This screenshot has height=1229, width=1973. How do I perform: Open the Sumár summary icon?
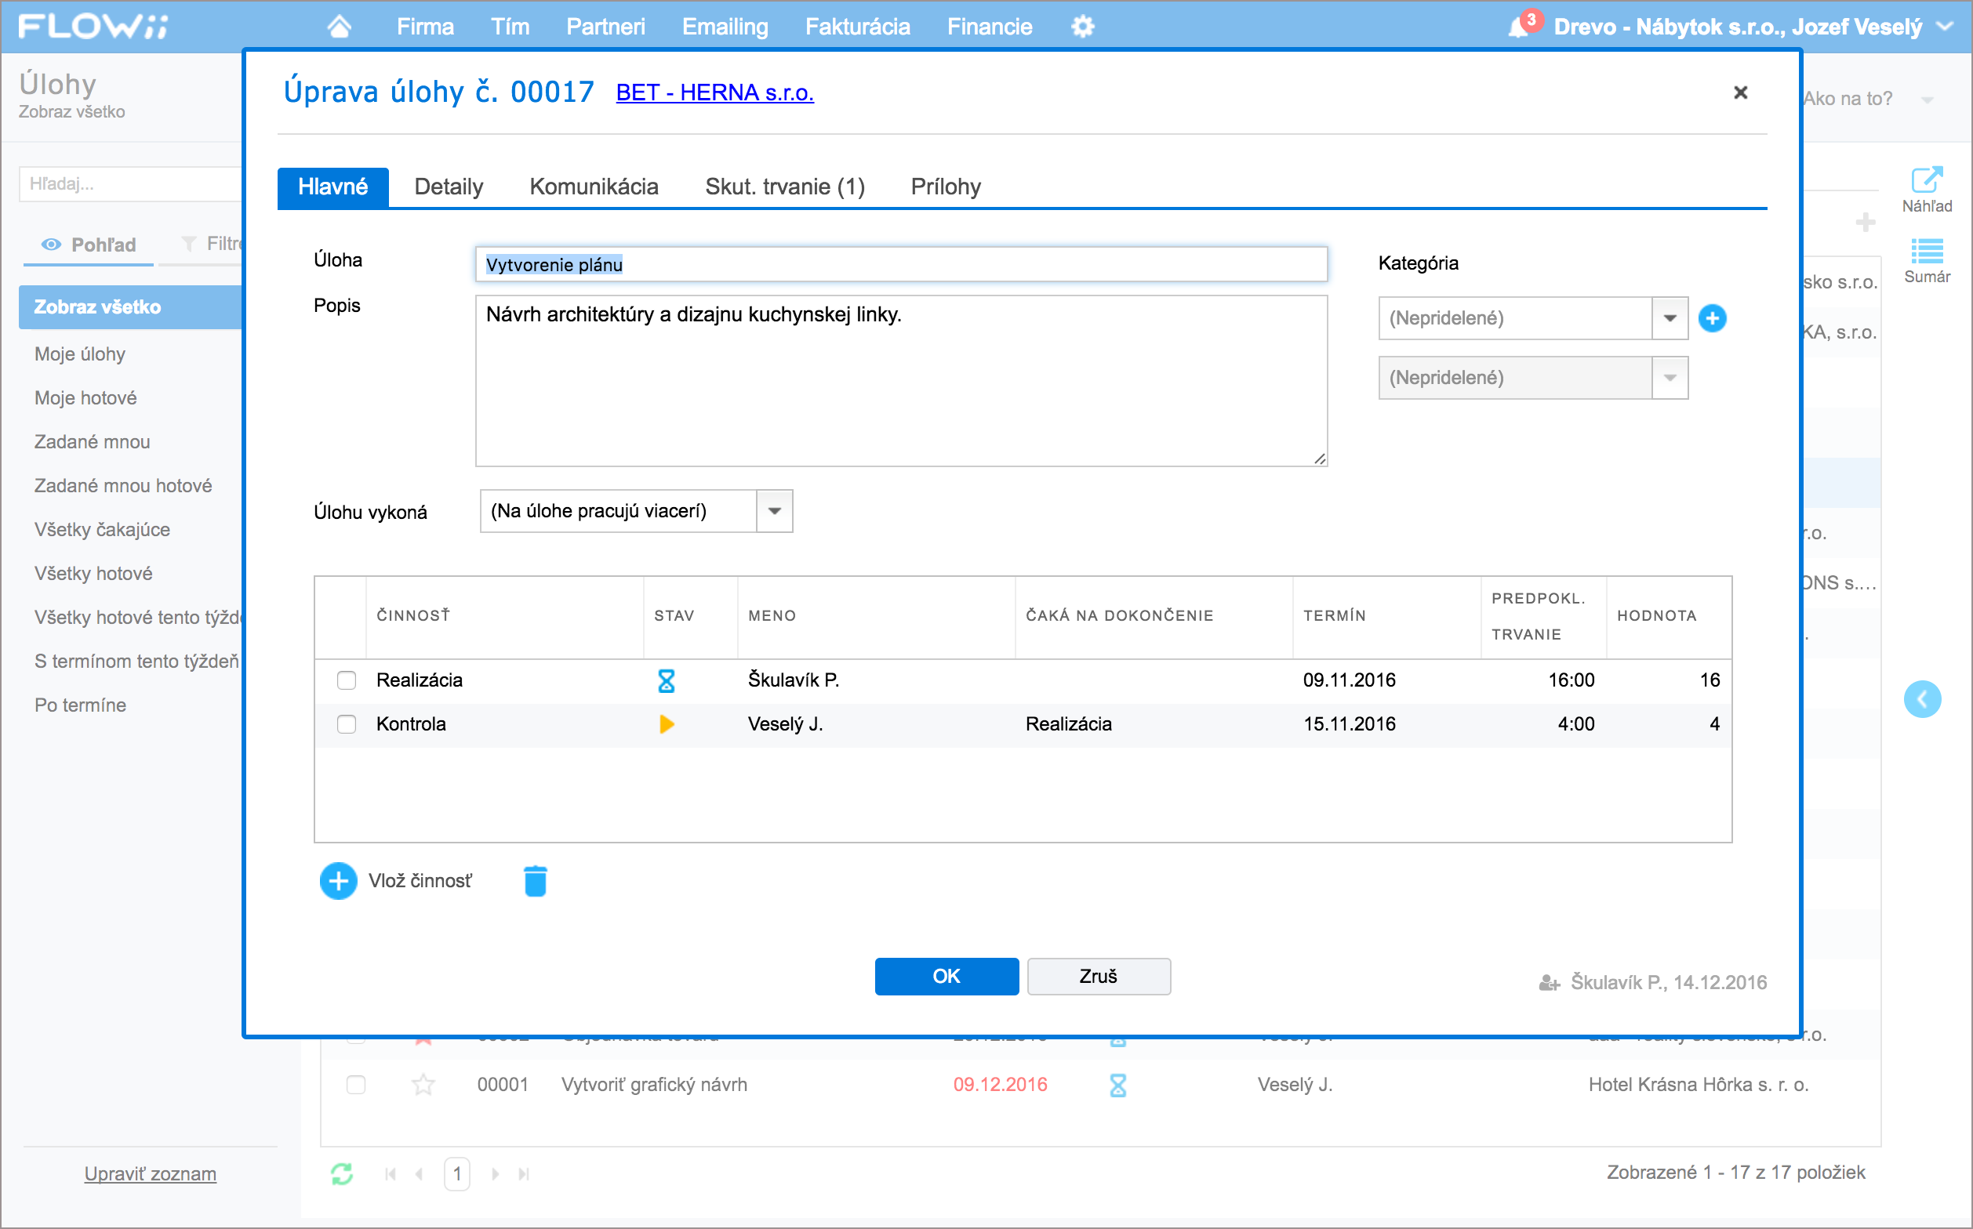click(x=1927, y=260)
